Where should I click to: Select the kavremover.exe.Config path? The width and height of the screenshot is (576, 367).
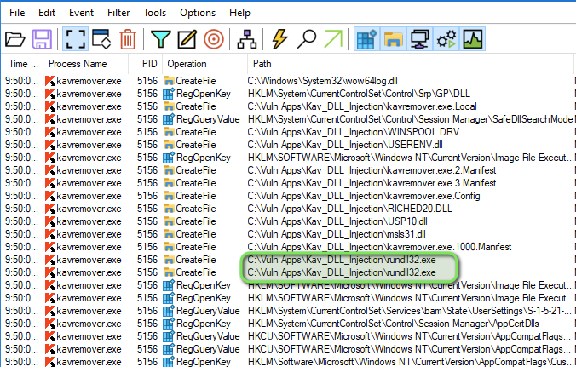point(364,196)
